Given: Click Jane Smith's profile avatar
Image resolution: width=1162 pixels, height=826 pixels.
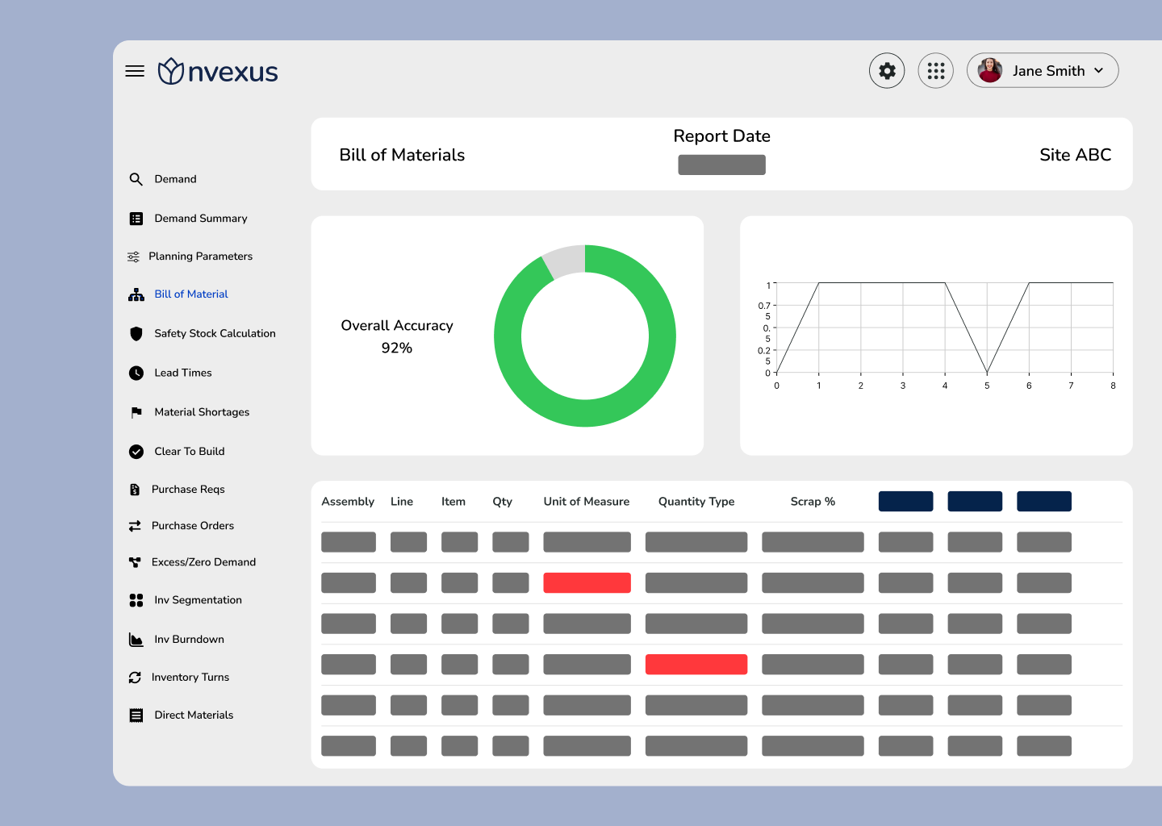Looking at the screenshot, I should coord(989,70).
